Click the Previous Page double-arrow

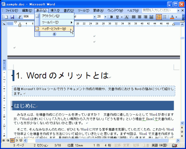[182, 127]
